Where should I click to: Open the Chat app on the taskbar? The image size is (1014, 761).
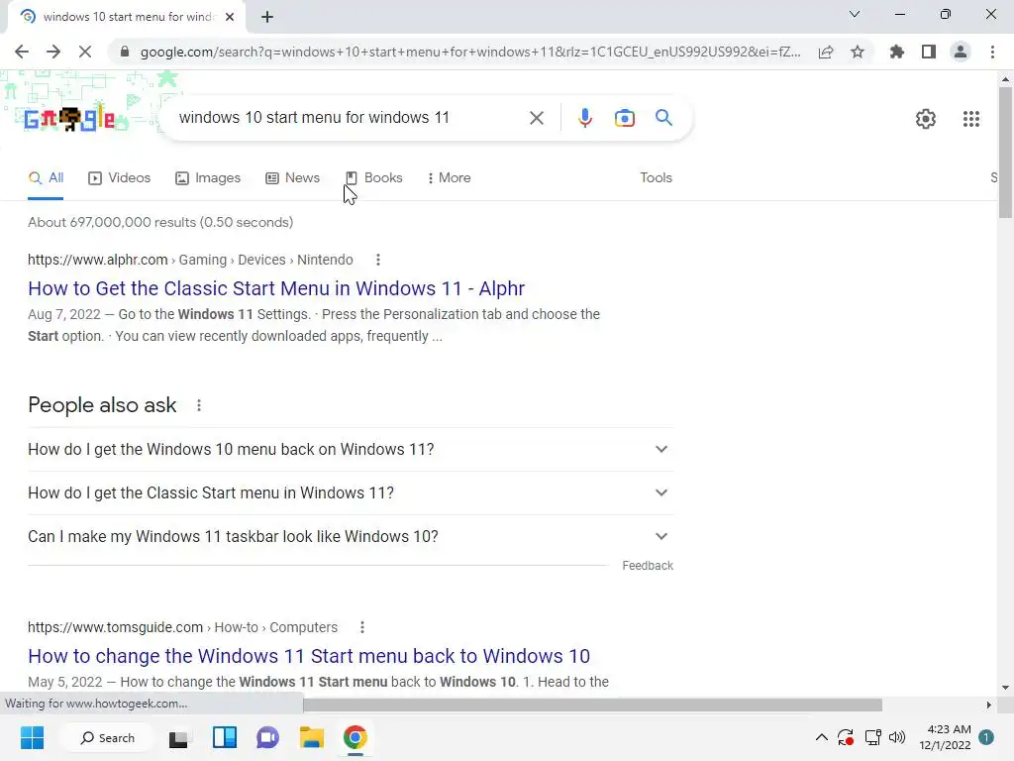267,737
